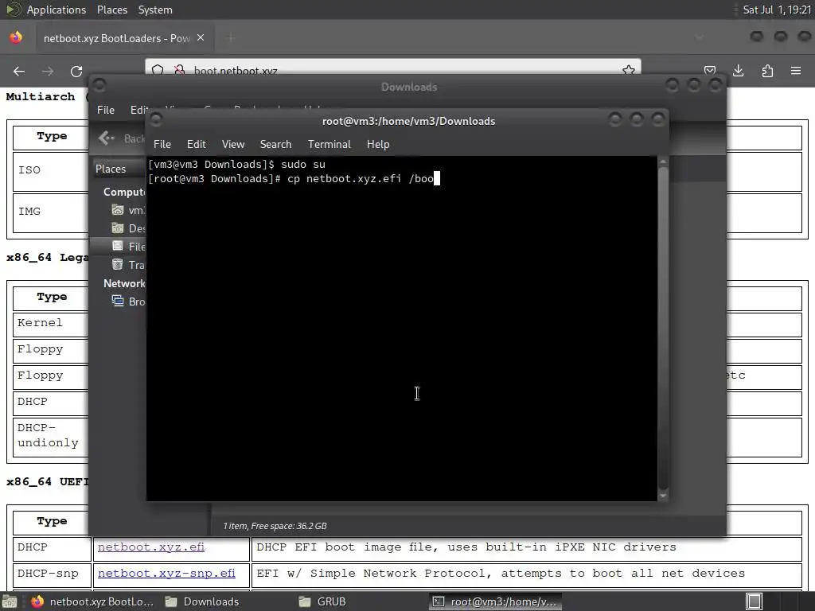Open Firefox downloads panel arrow icon
Image resolution: width=815 pixels, height=611 pixels.
(738, 71)
